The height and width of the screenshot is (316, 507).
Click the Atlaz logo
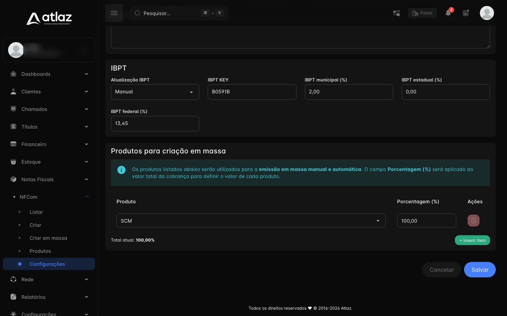[49, 18]
